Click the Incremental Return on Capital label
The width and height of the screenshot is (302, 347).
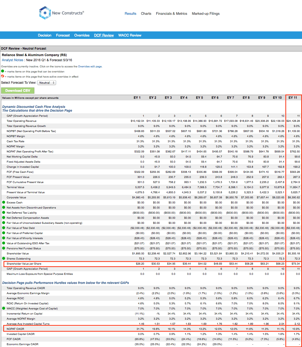pyautogui.click(x=24, y=313)
